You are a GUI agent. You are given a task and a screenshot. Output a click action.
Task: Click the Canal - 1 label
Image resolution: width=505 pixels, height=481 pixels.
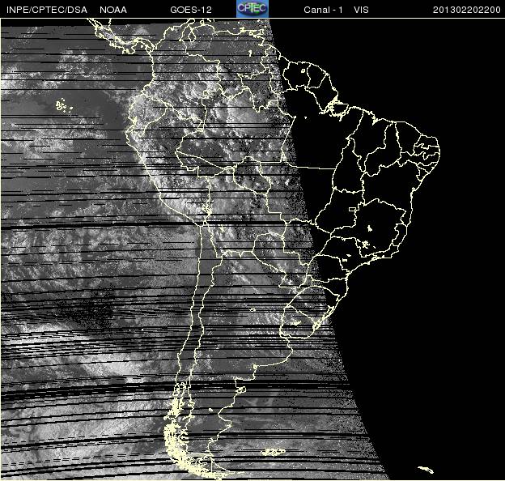click(x=323, y=10)
